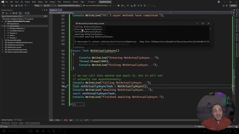
Task: Maximize the Debug Console window
Action: (x=203, y=23)
